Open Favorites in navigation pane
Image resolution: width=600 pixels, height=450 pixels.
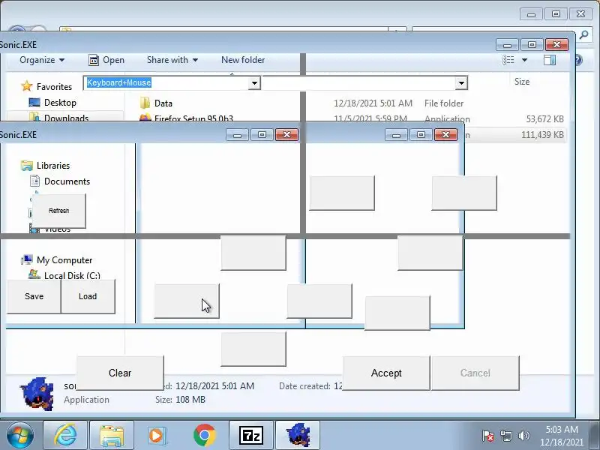click(54, 87)
